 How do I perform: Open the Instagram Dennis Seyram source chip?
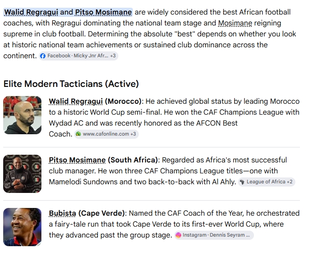coord(214,235)
